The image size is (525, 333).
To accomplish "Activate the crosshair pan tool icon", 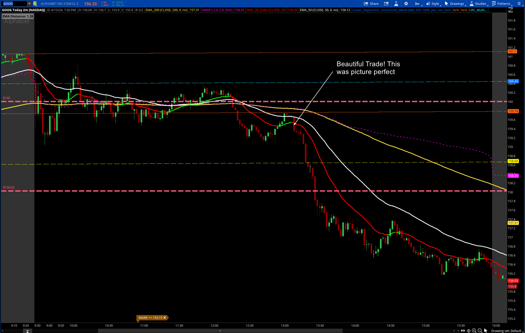I will tap(469, 331).
